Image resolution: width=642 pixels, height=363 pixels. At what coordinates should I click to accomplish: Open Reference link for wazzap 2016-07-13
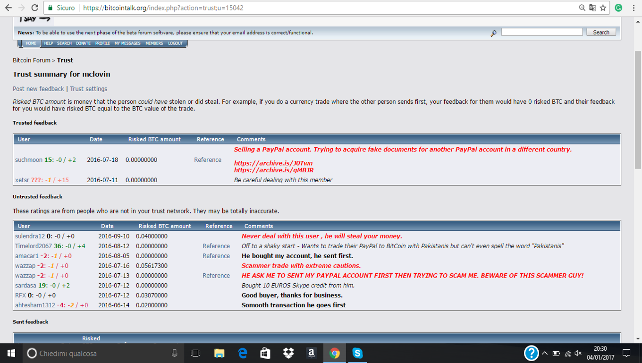(x=216, y=276)
